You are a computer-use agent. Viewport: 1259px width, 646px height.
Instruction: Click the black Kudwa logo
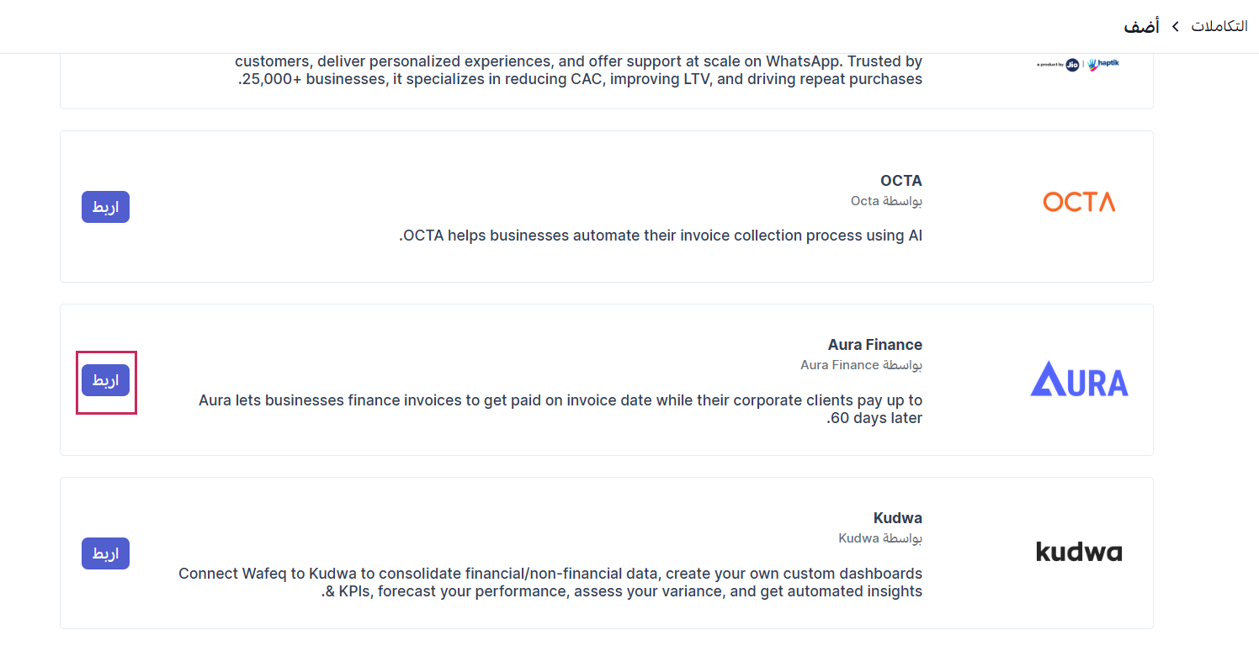pos(1079,552)
